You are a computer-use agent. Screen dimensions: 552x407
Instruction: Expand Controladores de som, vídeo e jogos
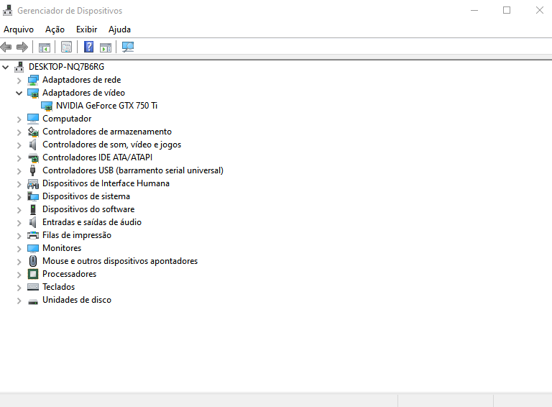tap(19, 145)
